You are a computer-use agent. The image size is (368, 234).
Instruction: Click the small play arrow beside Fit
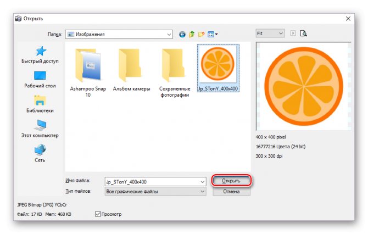(x=293, y=34)
